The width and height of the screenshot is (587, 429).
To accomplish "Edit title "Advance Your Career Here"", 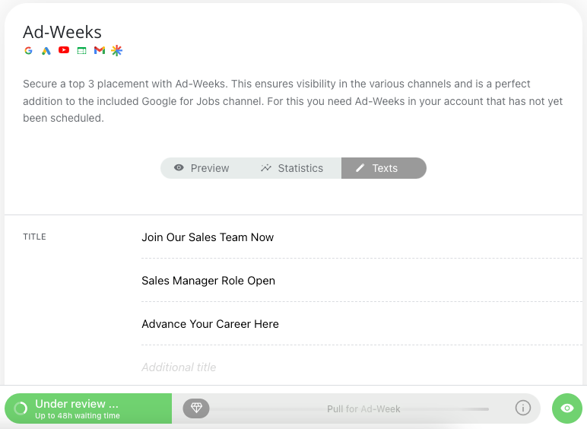I will click(x=361, y=324).
